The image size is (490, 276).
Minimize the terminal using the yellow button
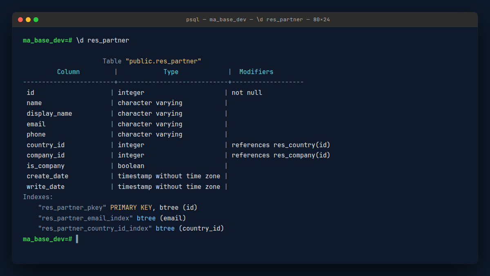point(28,20)
